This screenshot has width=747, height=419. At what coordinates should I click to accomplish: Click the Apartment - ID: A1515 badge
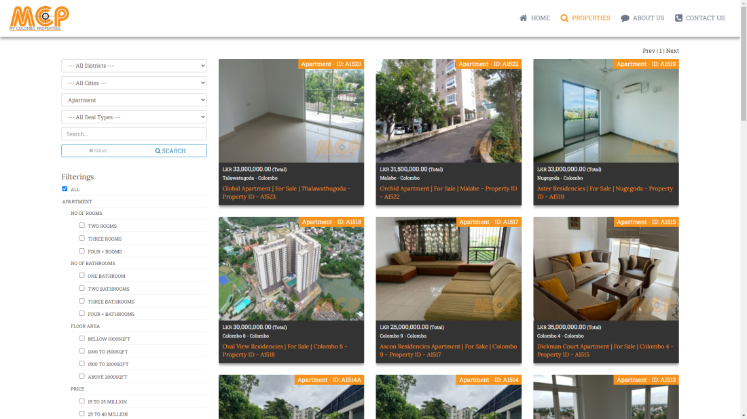tap(646, 222)
